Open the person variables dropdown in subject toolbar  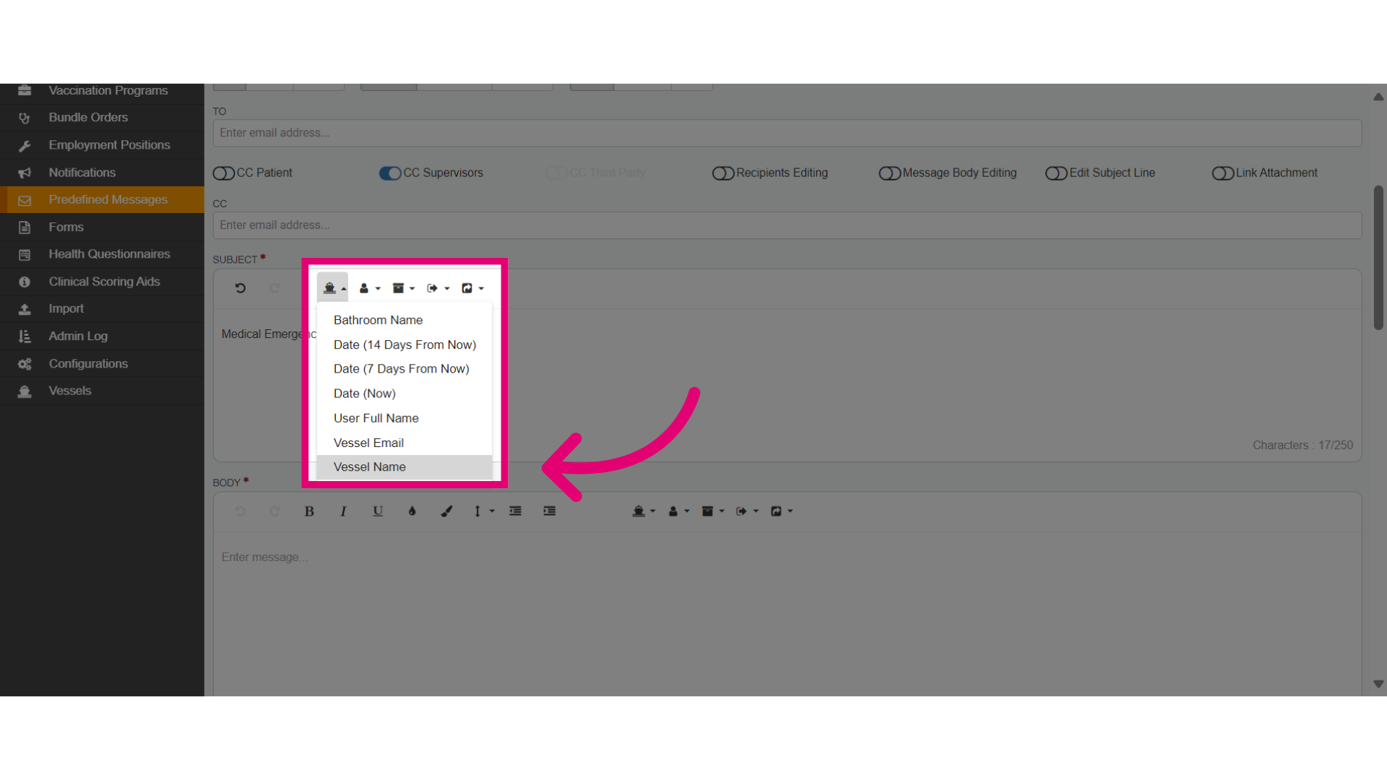click(369, 288)
